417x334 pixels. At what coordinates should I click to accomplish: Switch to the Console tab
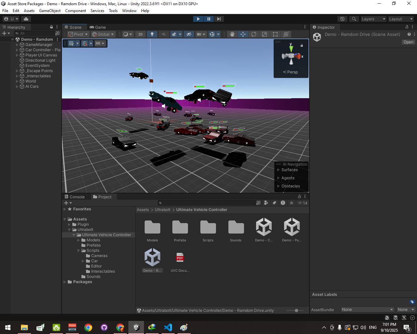[75, 197]
